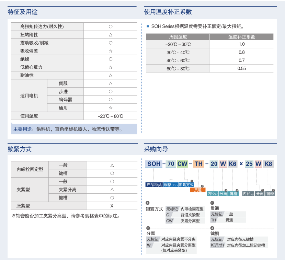Click the orange 贯通 label in the order code diagram

click(198, 190)
